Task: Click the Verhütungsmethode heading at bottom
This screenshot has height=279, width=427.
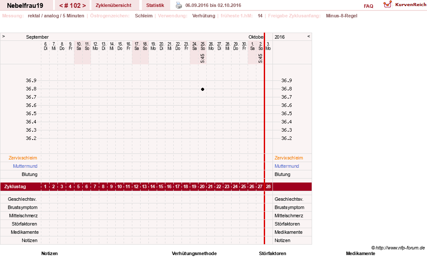Action: point(194,253)
